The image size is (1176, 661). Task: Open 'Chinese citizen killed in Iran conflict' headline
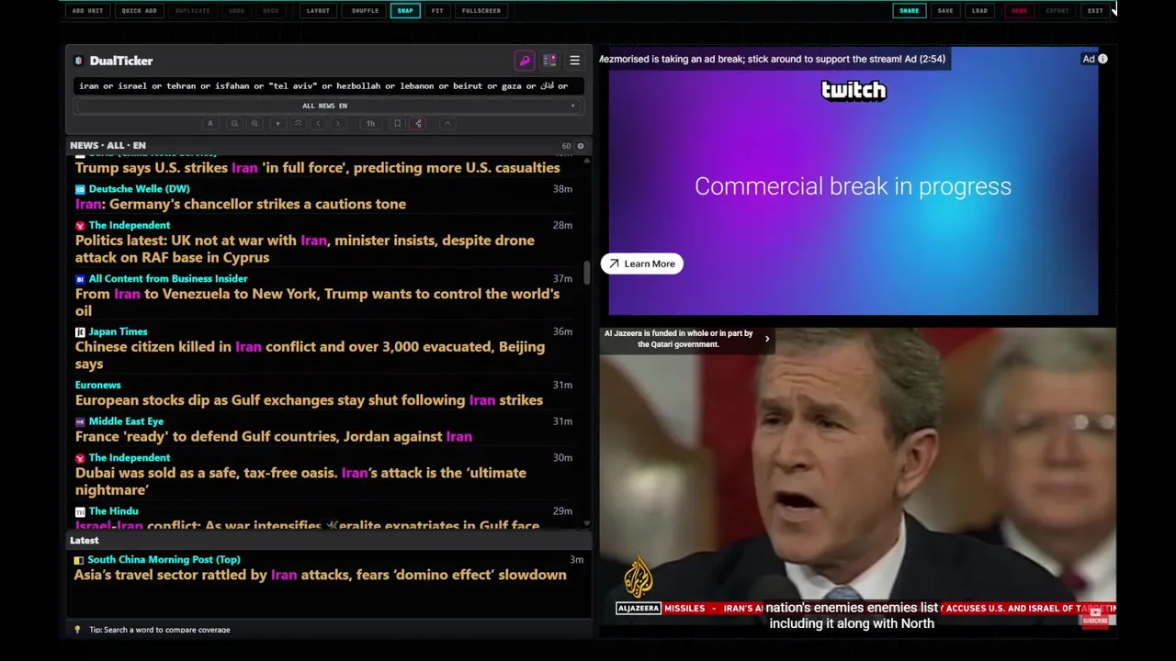pyautogui.click(x=310, y=355)
